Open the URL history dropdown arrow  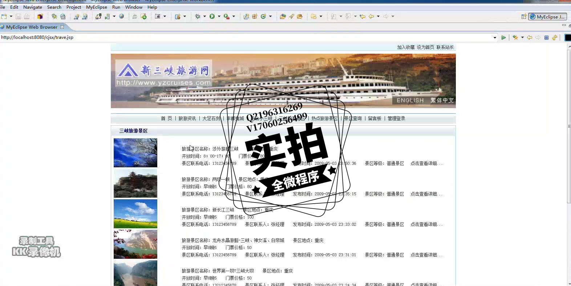point(495,38)
